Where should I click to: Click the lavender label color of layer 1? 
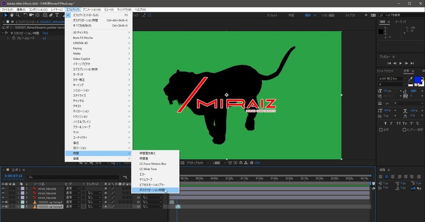tap(23, 189)
